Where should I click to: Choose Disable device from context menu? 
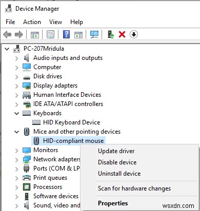coord(117,162)
